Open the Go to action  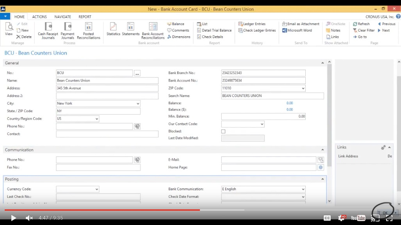(x=360, y=37)
